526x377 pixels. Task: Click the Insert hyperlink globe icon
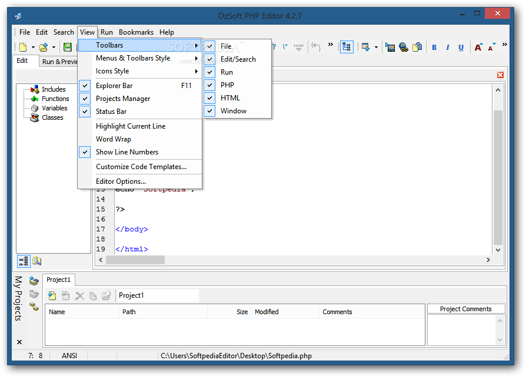click(404, 47)
